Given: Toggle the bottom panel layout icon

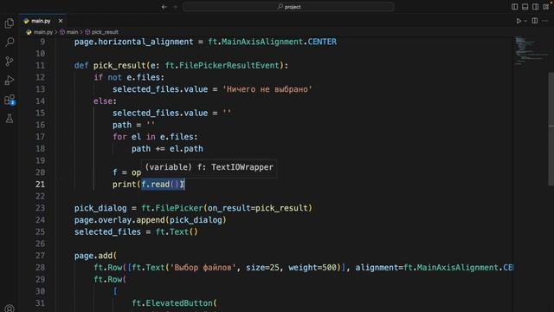Looking at the screenshot, I should tap(525, 7).
